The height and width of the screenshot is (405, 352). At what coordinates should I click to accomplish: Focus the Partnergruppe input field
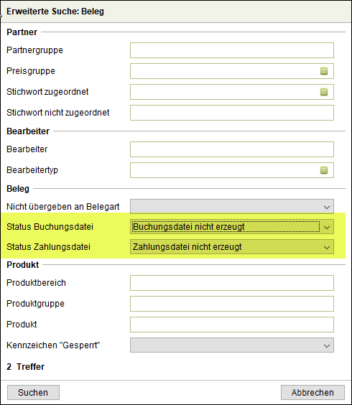pyautogui.click(x=232, y=50)
